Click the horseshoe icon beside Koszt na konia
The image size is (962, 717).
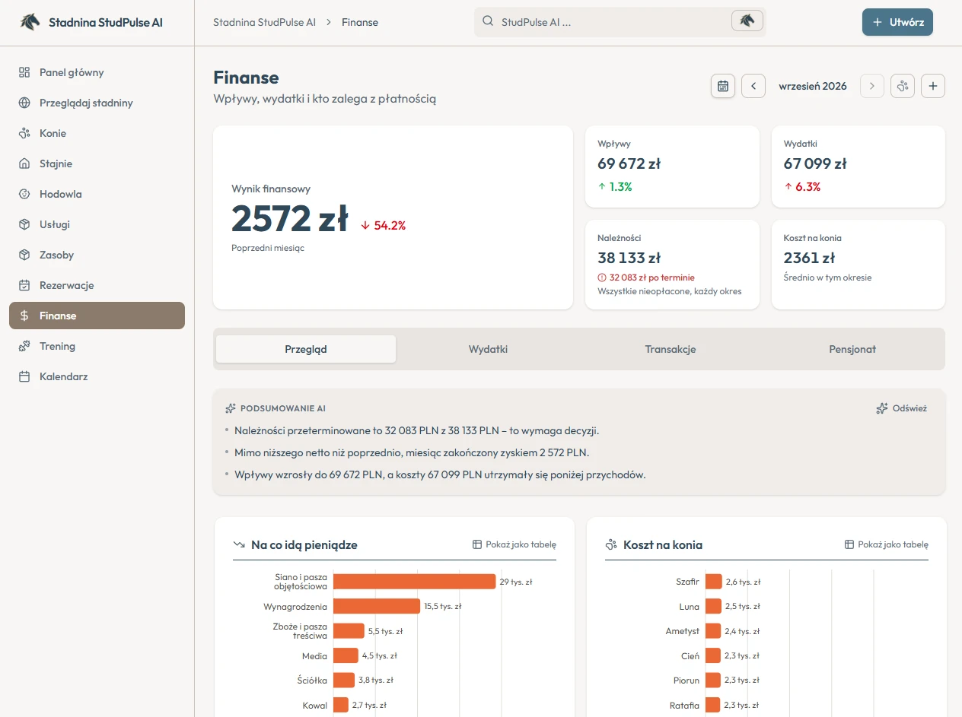coord(611,544)
